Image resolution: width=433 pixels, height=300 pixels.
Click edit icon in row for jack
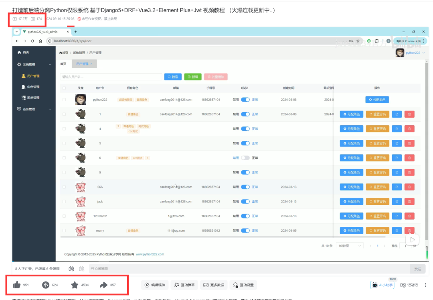[x=397, y=202]
